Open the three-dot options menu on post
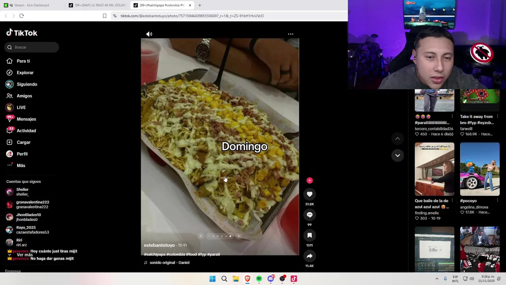This screenshot has width=506, height=285. [291, 34]
